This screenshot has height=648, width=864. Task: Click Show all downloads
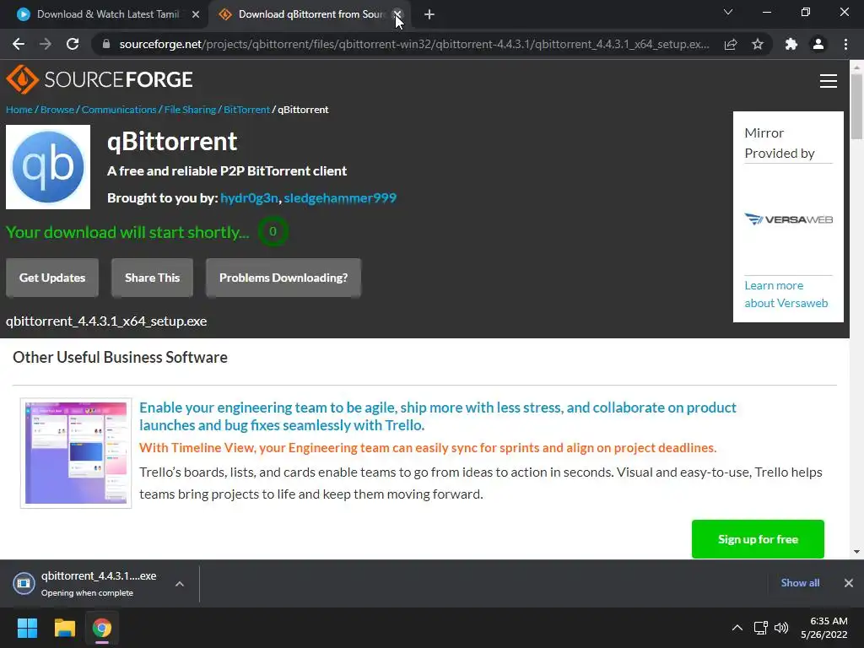click(x=800, y=583)
